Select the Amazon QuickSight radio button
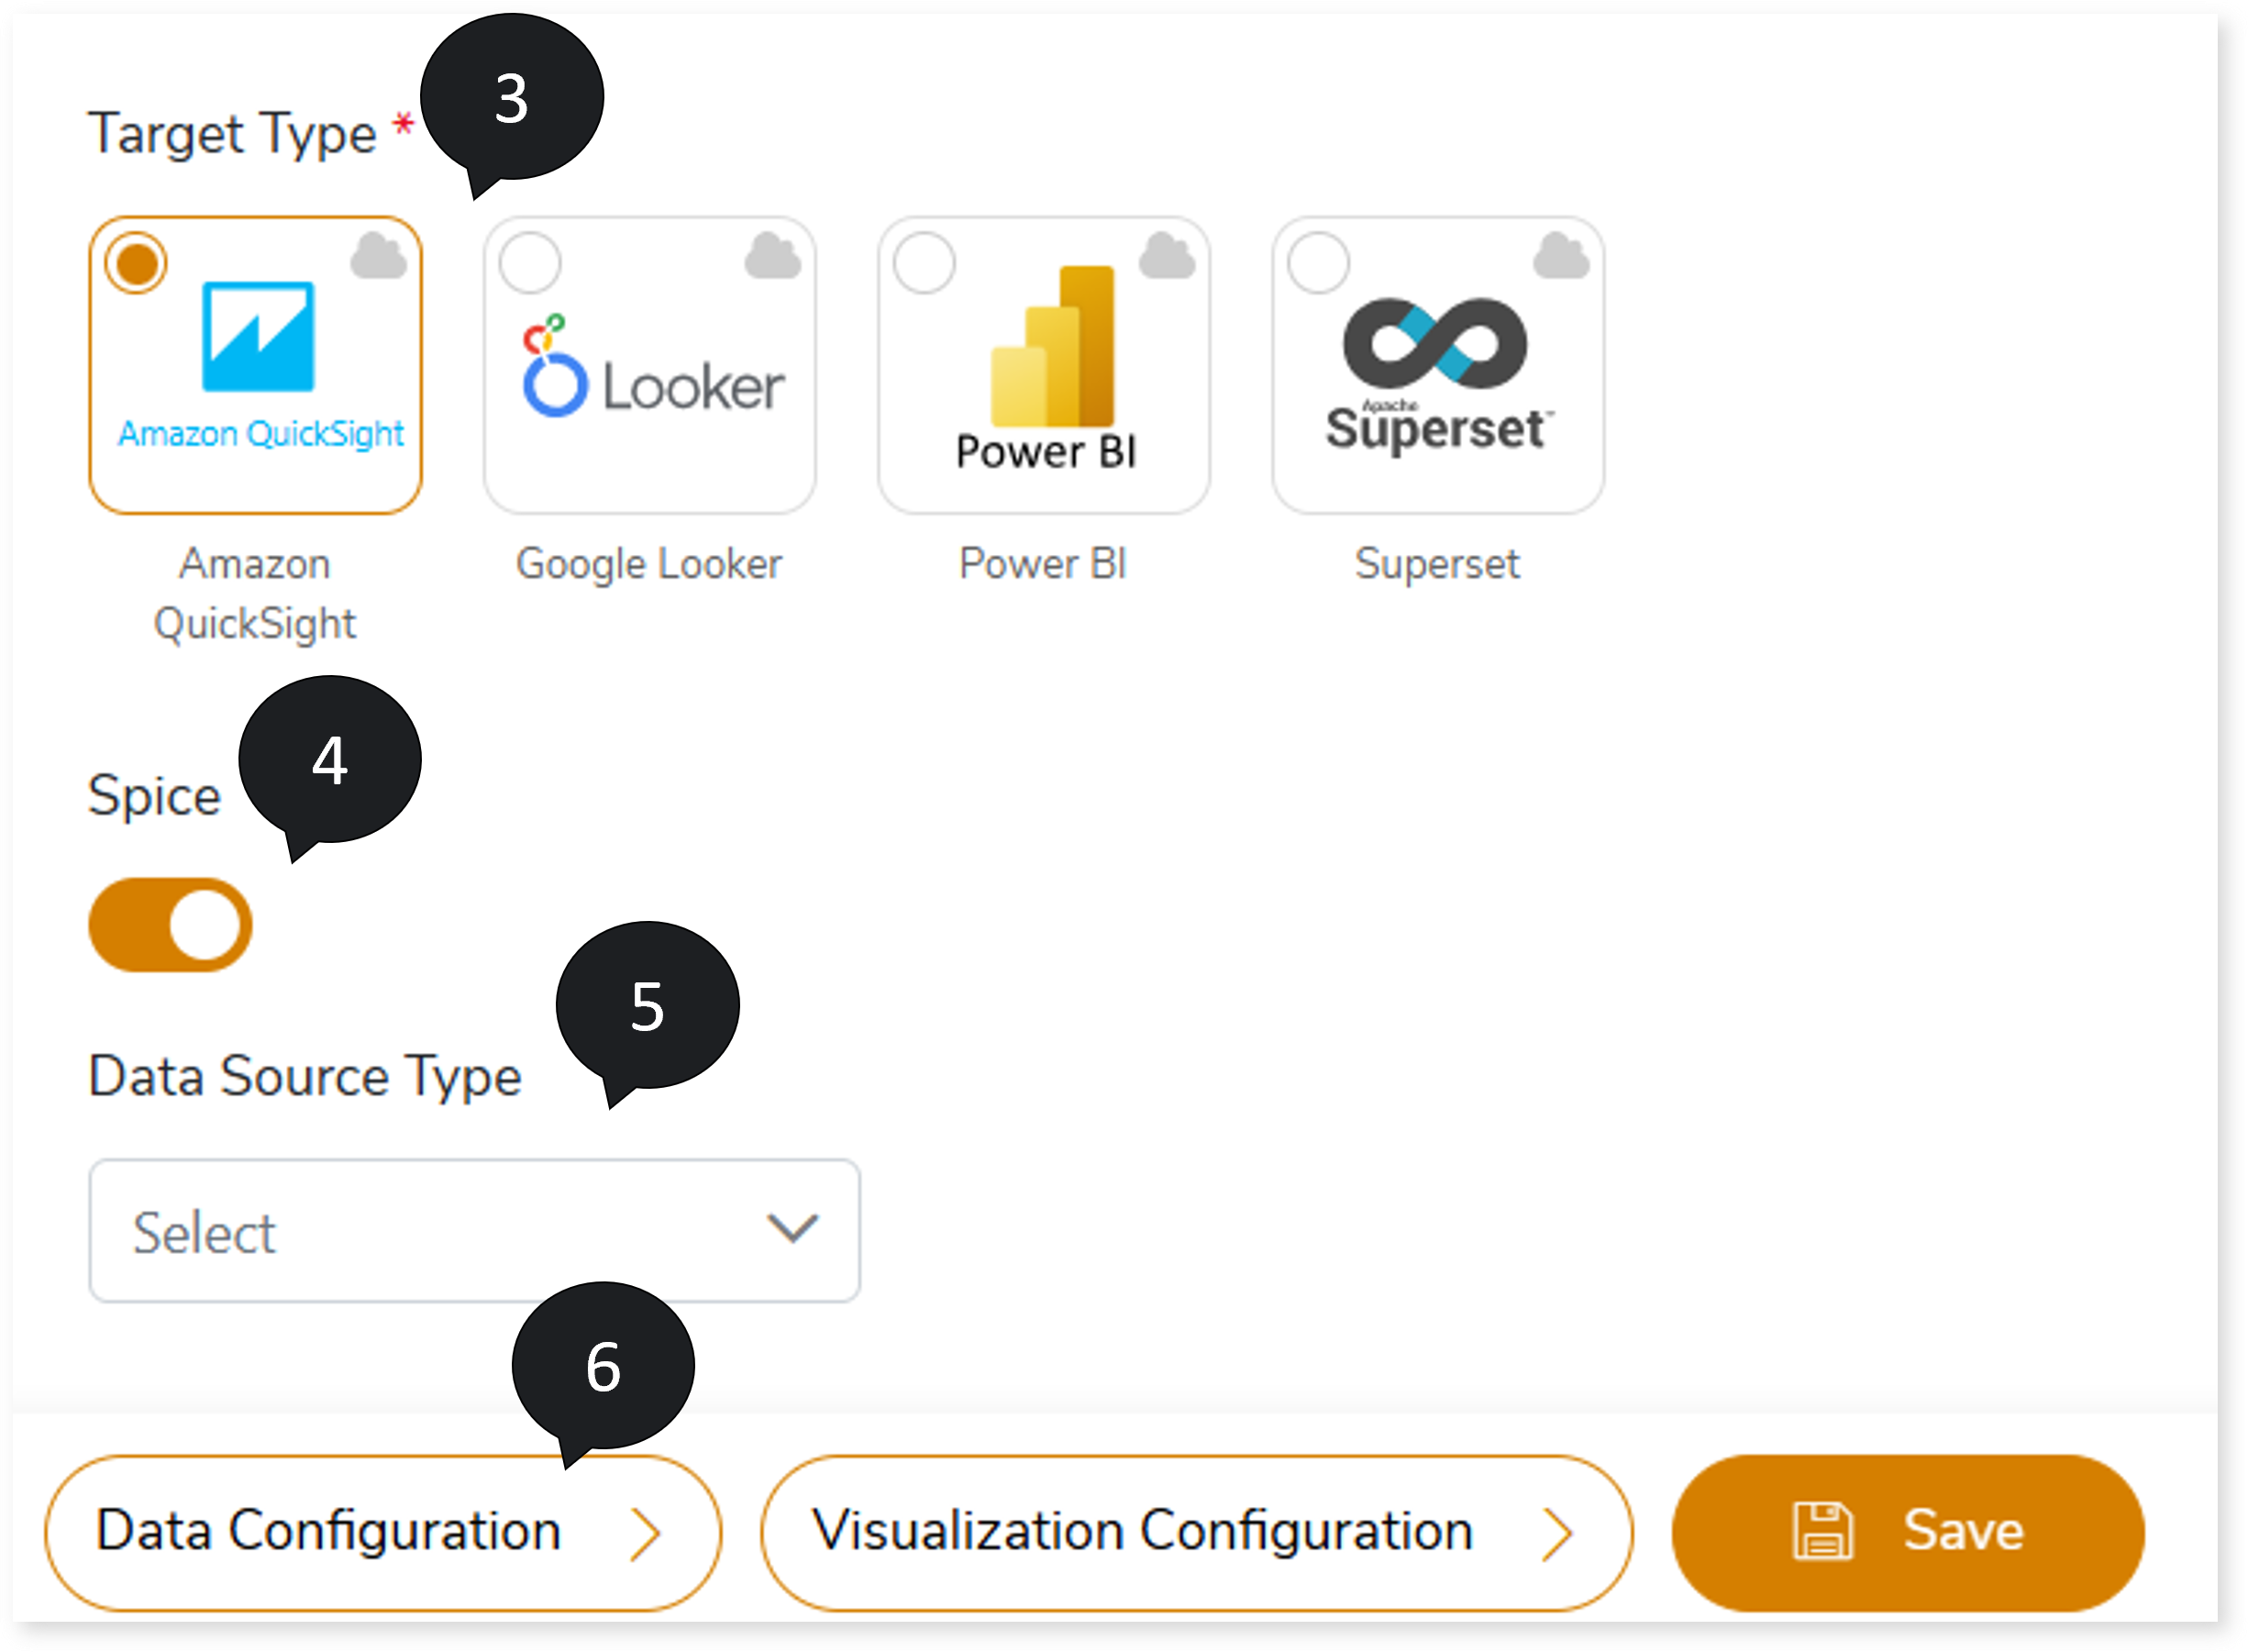The height and width of the screenshot is (1652, 2248). (x=136, y=263)
